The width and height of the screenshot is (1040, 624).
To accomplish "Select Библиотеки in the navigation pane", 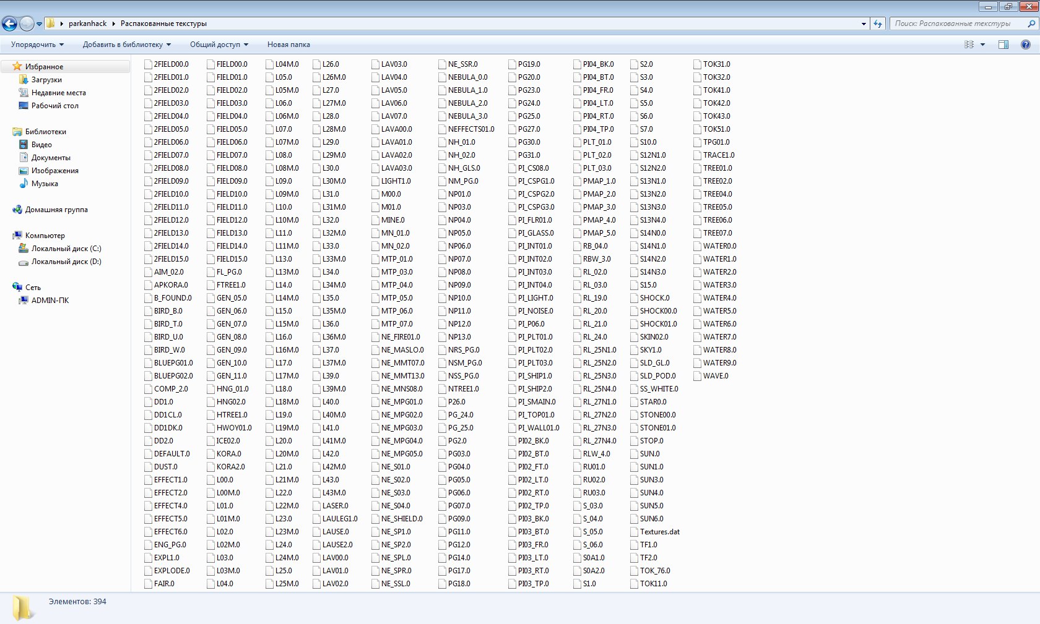I will tap(45, 132).
